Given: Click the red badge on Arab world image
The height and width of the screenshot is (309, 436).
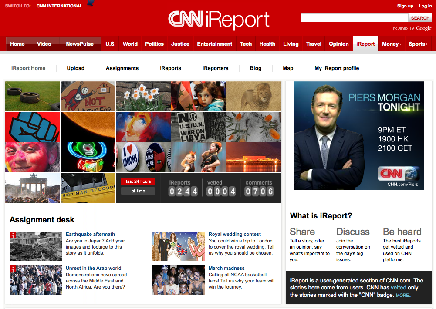Looking at the screenshot, I should coord(12,269).
